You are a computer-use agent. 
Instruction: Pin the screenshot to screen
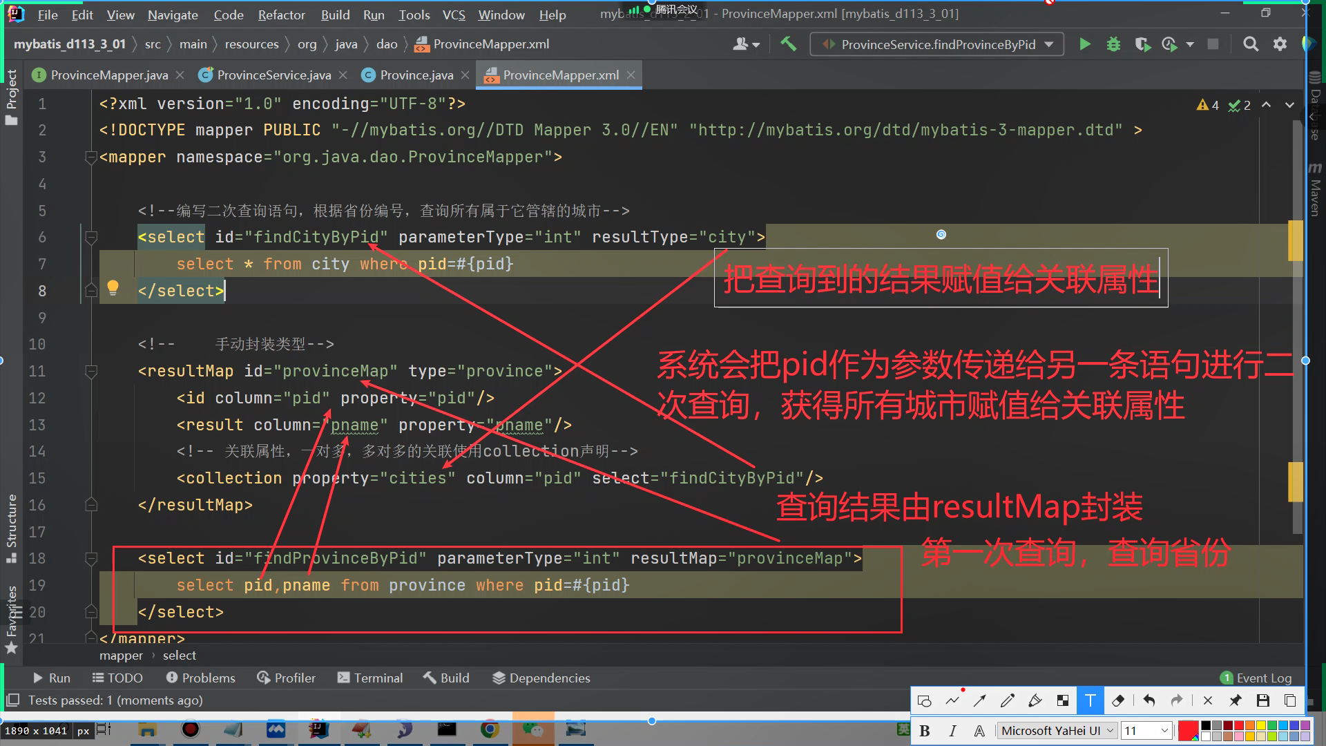(1235, 700)
